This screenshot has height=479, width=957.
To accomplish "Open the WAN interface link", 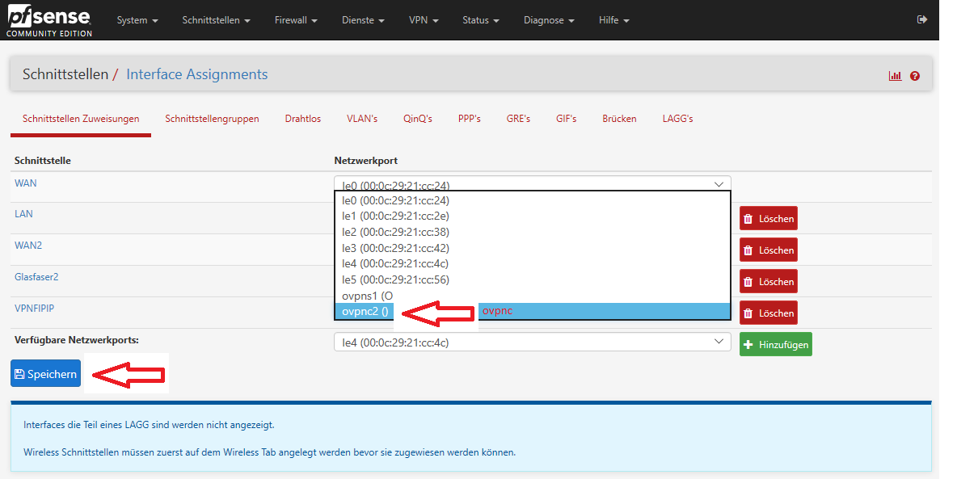I will [26, 183].
